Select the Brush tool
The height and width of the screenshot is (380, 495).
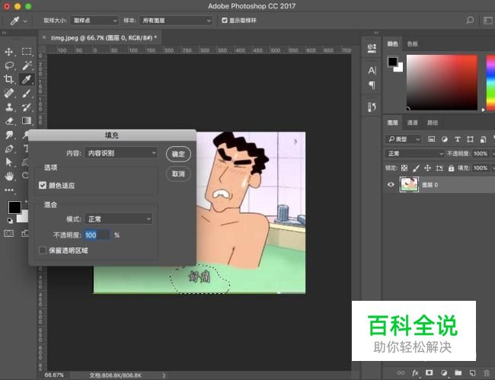click(27, 93)
